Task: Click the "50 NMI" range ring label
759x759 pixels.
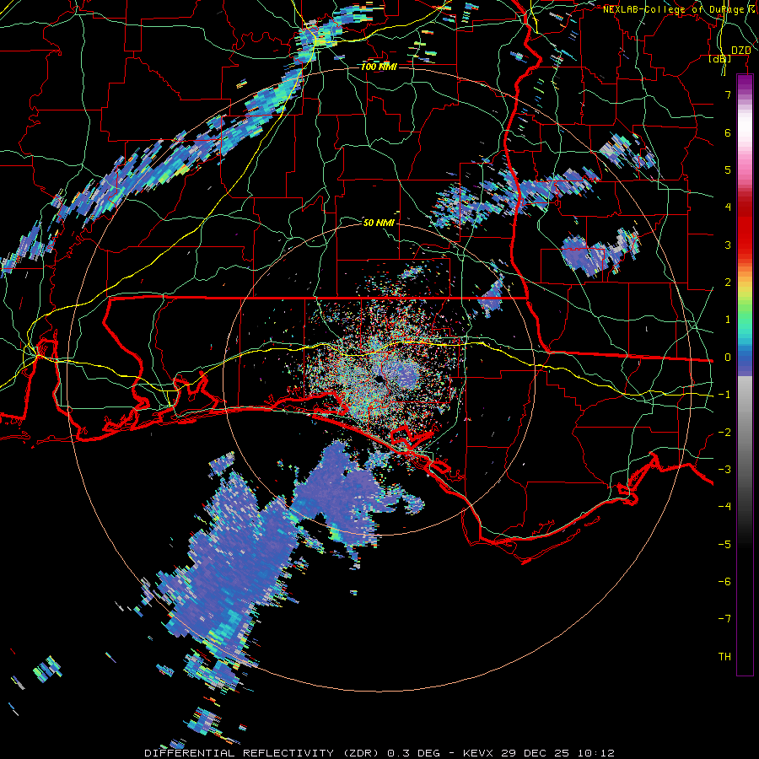Action: [379, 223]
